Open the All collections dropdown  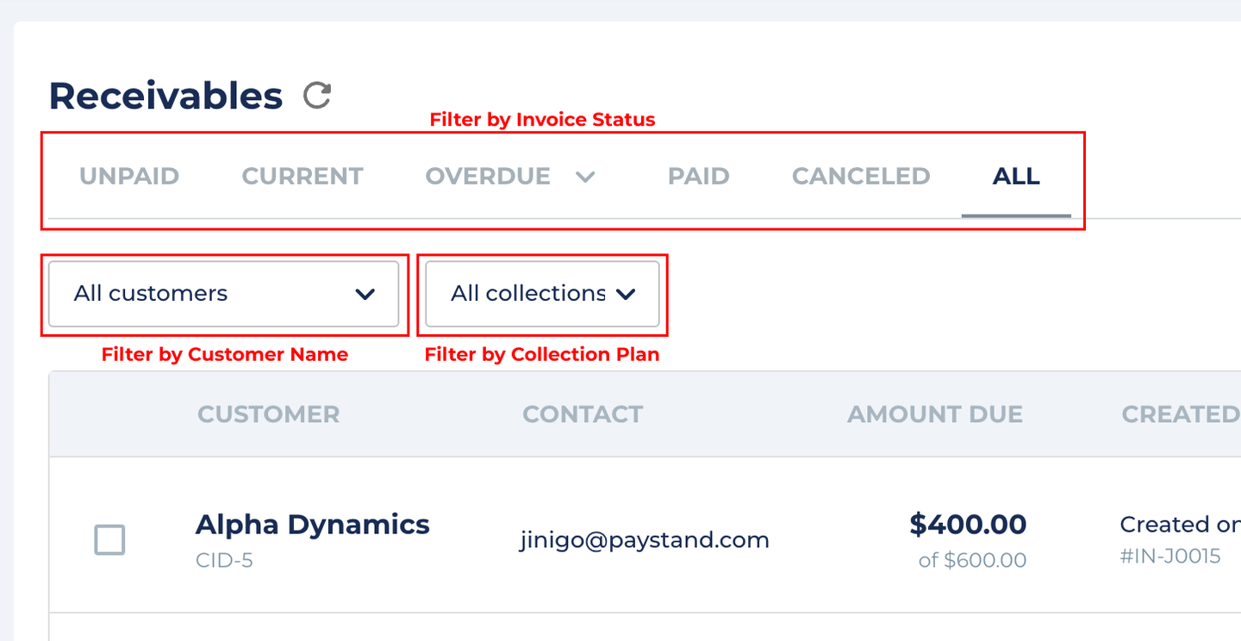(x=543, y=294)
